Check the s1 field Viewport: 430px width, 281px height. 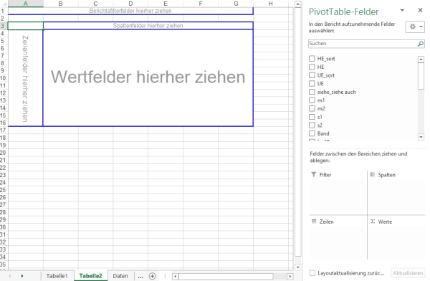pyautogui.click(x=312, y=117)
